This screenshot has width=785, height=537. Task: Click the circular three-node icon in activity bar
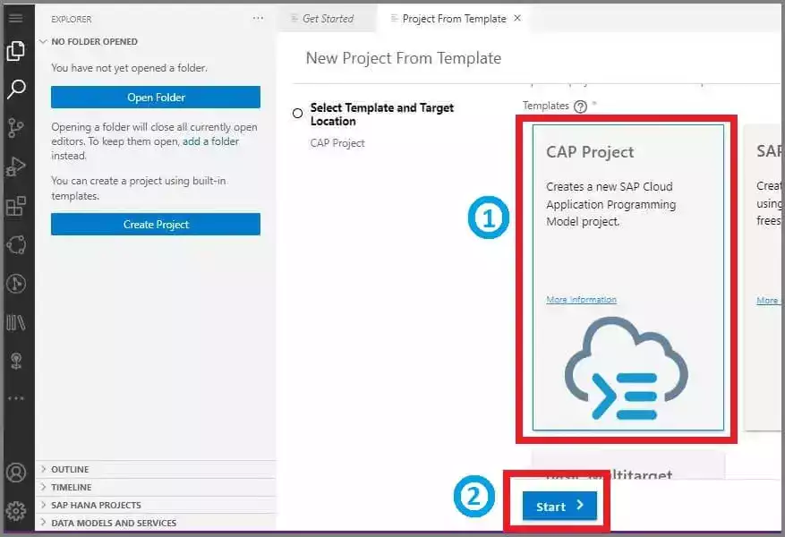(16, 244)
